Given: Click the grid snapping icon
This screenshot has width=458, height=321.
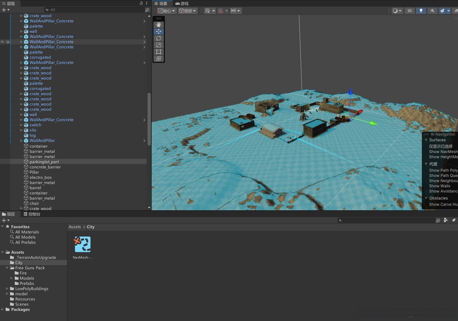Looking at the screenshot, I should point(221,11).
